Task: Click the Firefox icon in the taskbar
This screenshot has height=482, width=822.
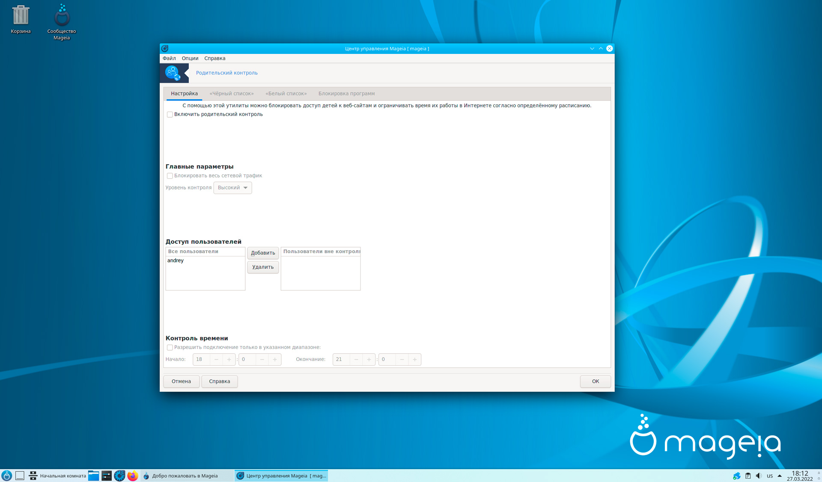Action: coord(133,476)
